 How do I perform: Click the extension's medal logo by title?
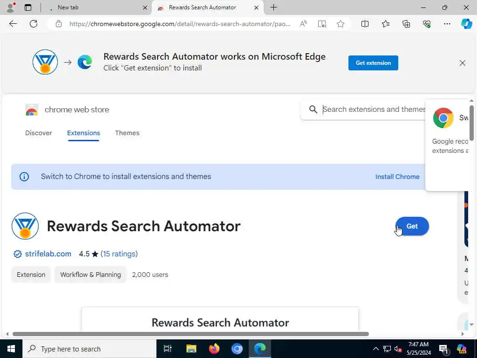[x=25, y=226]
